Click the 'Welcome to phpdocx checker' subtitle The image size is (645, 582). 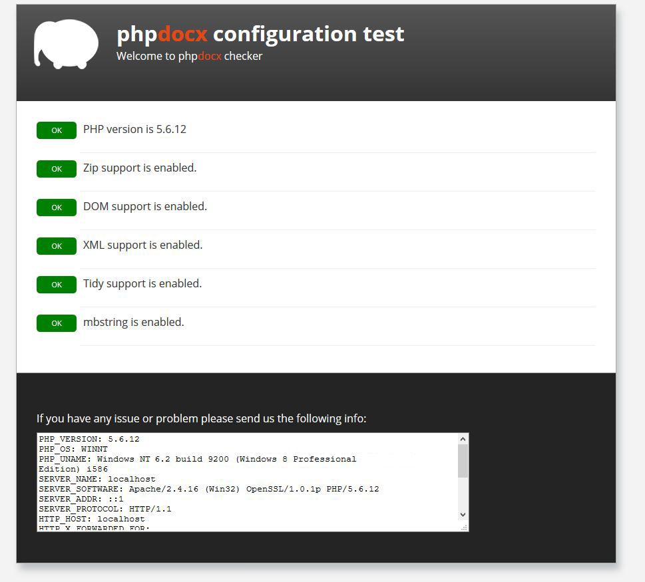pyautogui.click(x=189, y=56)
